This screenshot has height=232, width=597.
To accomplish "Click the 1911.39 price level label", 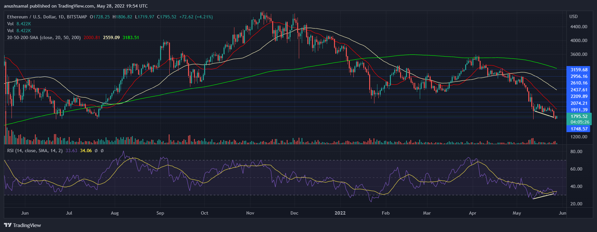I will (579, 110).
